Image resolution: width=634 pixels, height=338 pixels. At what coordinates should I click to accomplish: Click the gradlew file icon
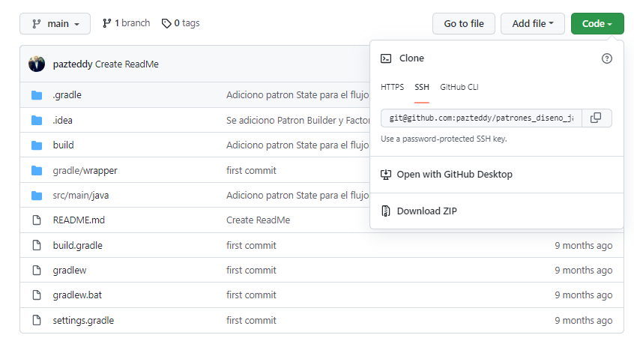(37, 270)
